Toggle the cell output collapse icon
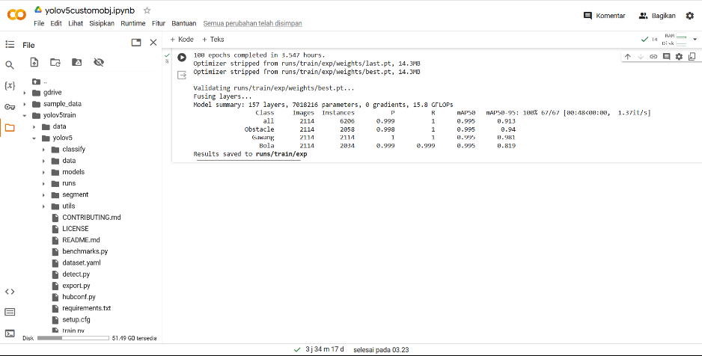Screen dimensions: 702x356 [182, 76]
